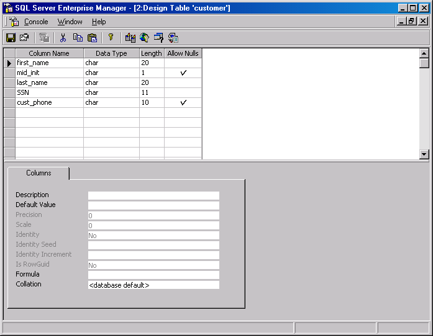Image resolution: width=433 pixels, height=336 pixels.
Task: Click the Formula input field
Action: tap(153, 275)
